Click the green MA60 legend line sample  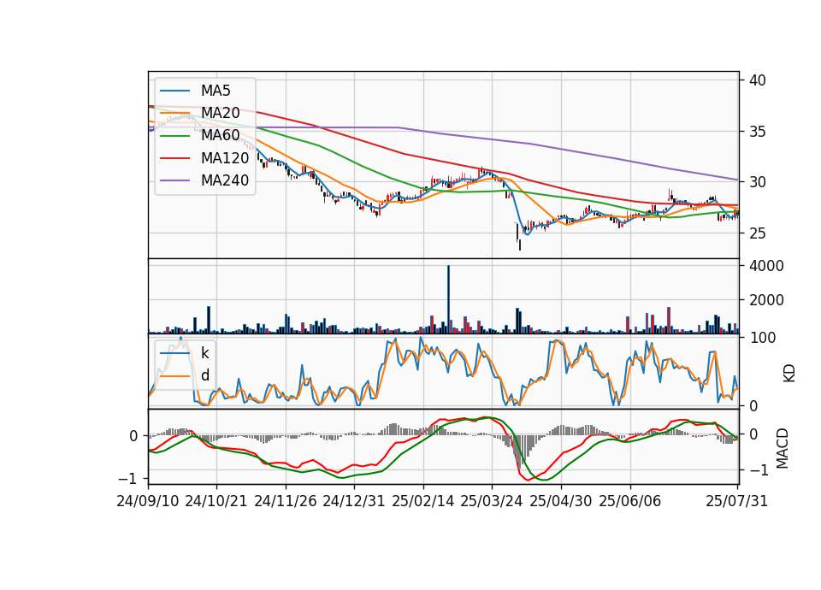click(x=174, y=136)
